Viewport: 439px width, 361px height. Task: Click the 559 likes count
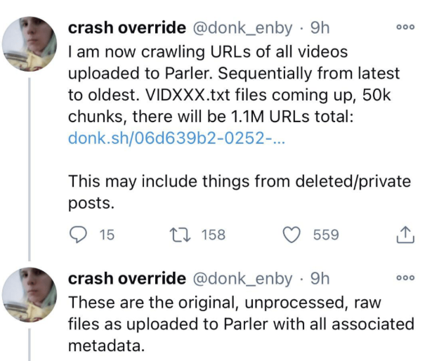point(326,235)
